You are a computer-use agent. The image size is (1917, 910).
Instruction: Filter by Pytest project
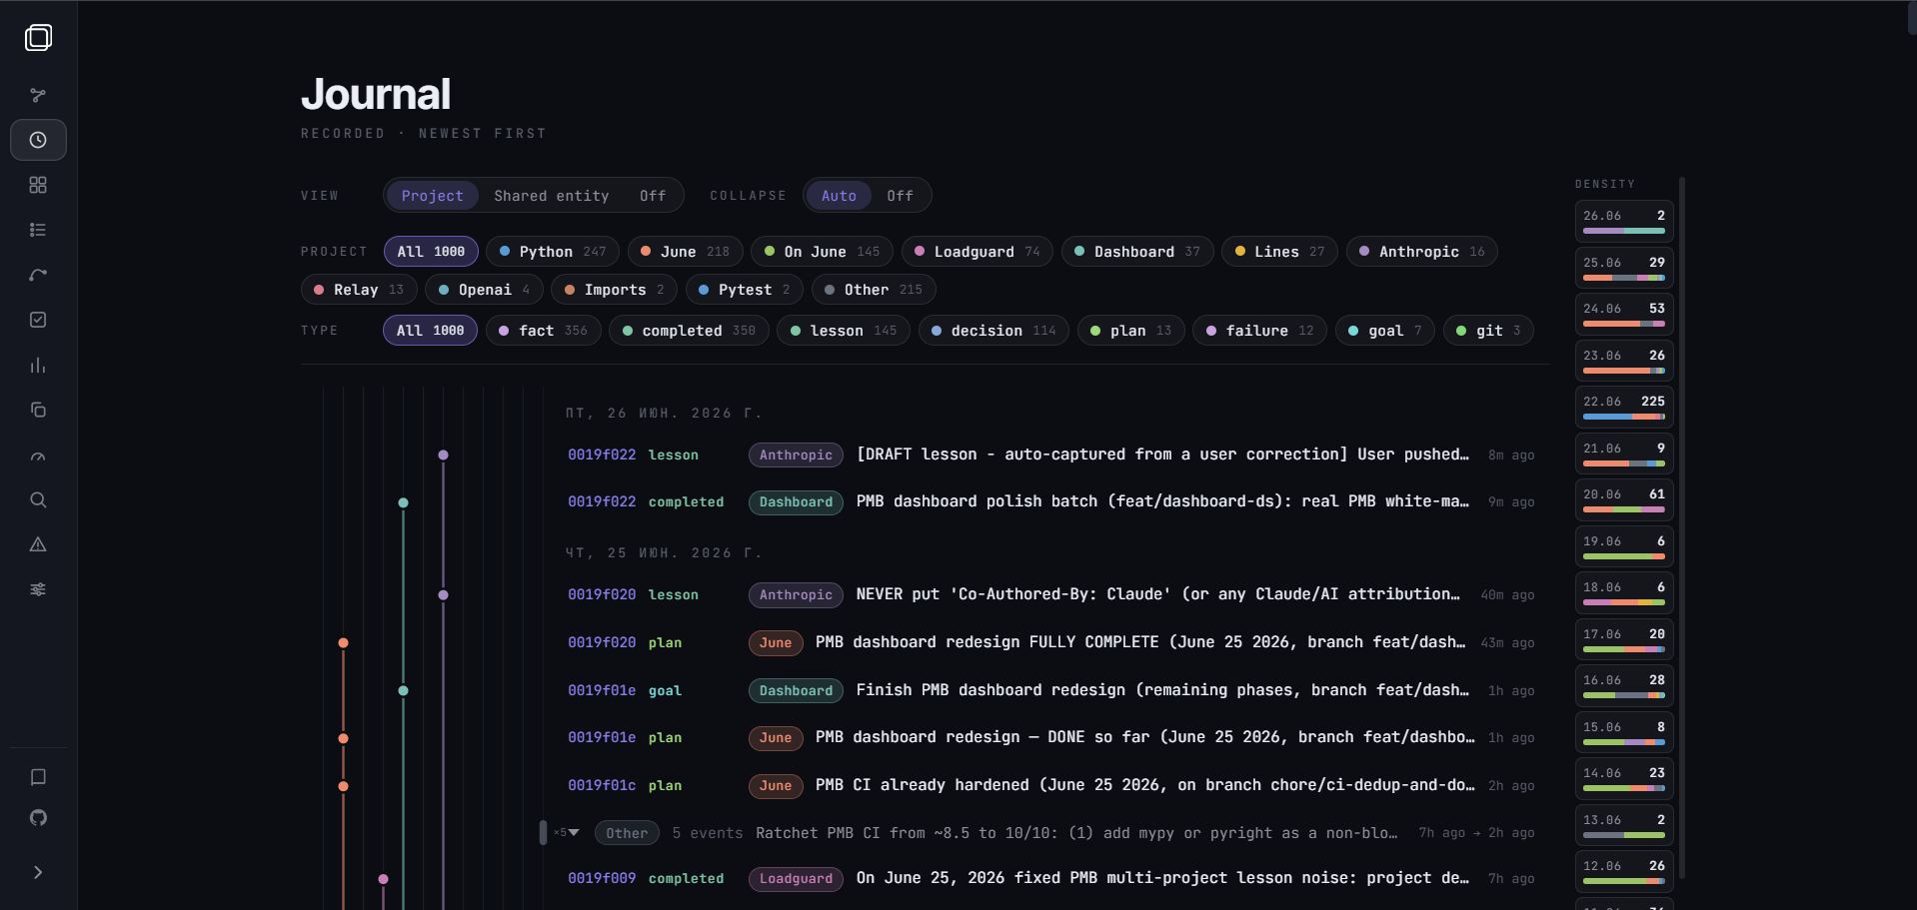pos(744,290)
